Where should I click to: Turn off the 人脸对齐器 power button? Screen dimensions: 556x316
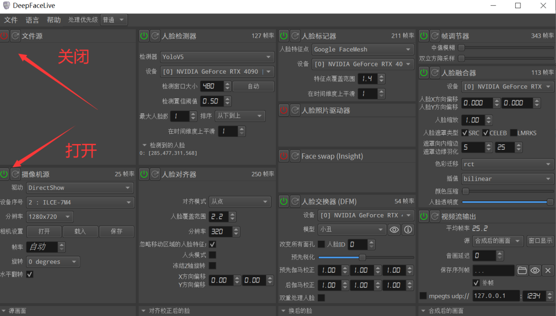click(144, 174)
